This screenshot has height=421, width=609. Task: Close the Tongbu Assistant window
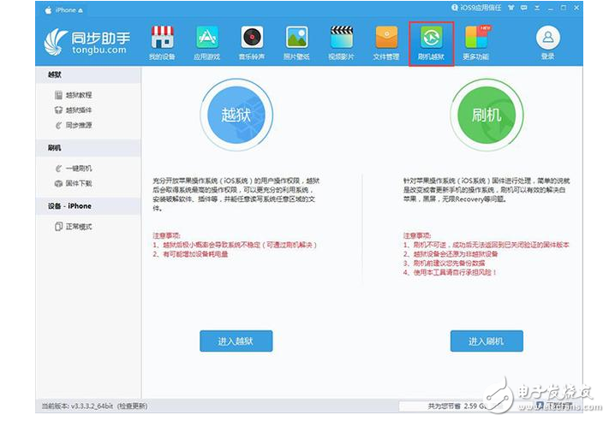point(576,8)
